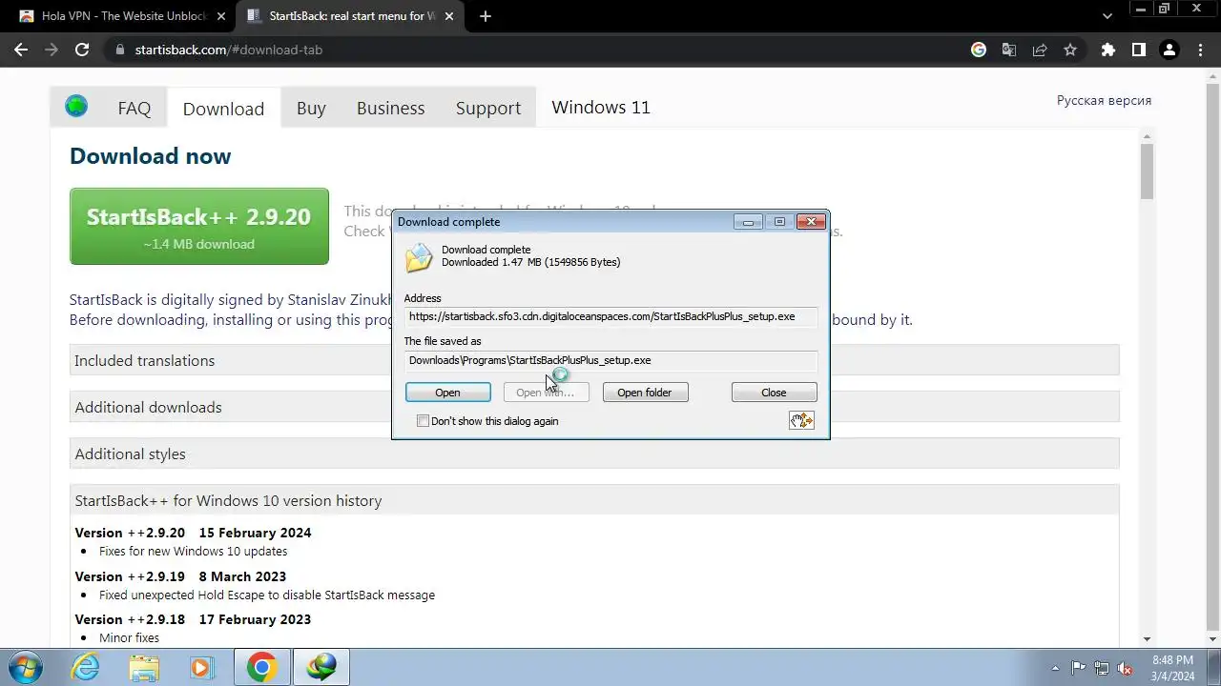Click Open button in download dialog
The height and width of the screenshot is (686, 1221).
click(x=447, y=392)
